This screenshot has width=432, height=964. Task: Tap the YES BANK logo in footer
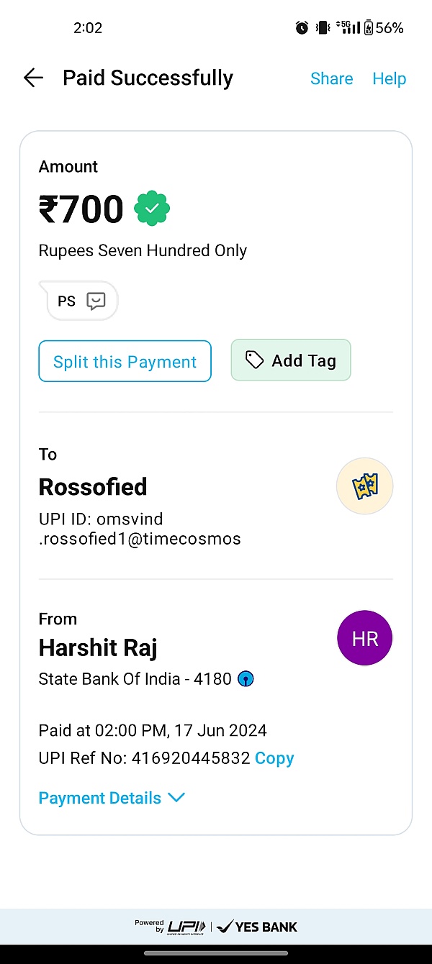[257, 927]
